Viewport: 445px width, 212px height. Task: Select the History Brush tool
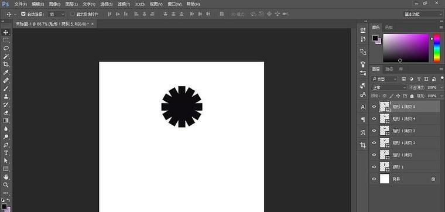[x=6, y=105]
